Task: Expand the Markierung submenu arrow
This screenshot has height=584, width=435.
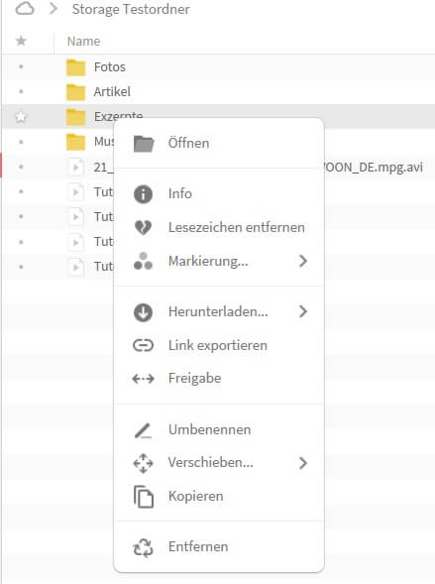Action: (303, 261)
